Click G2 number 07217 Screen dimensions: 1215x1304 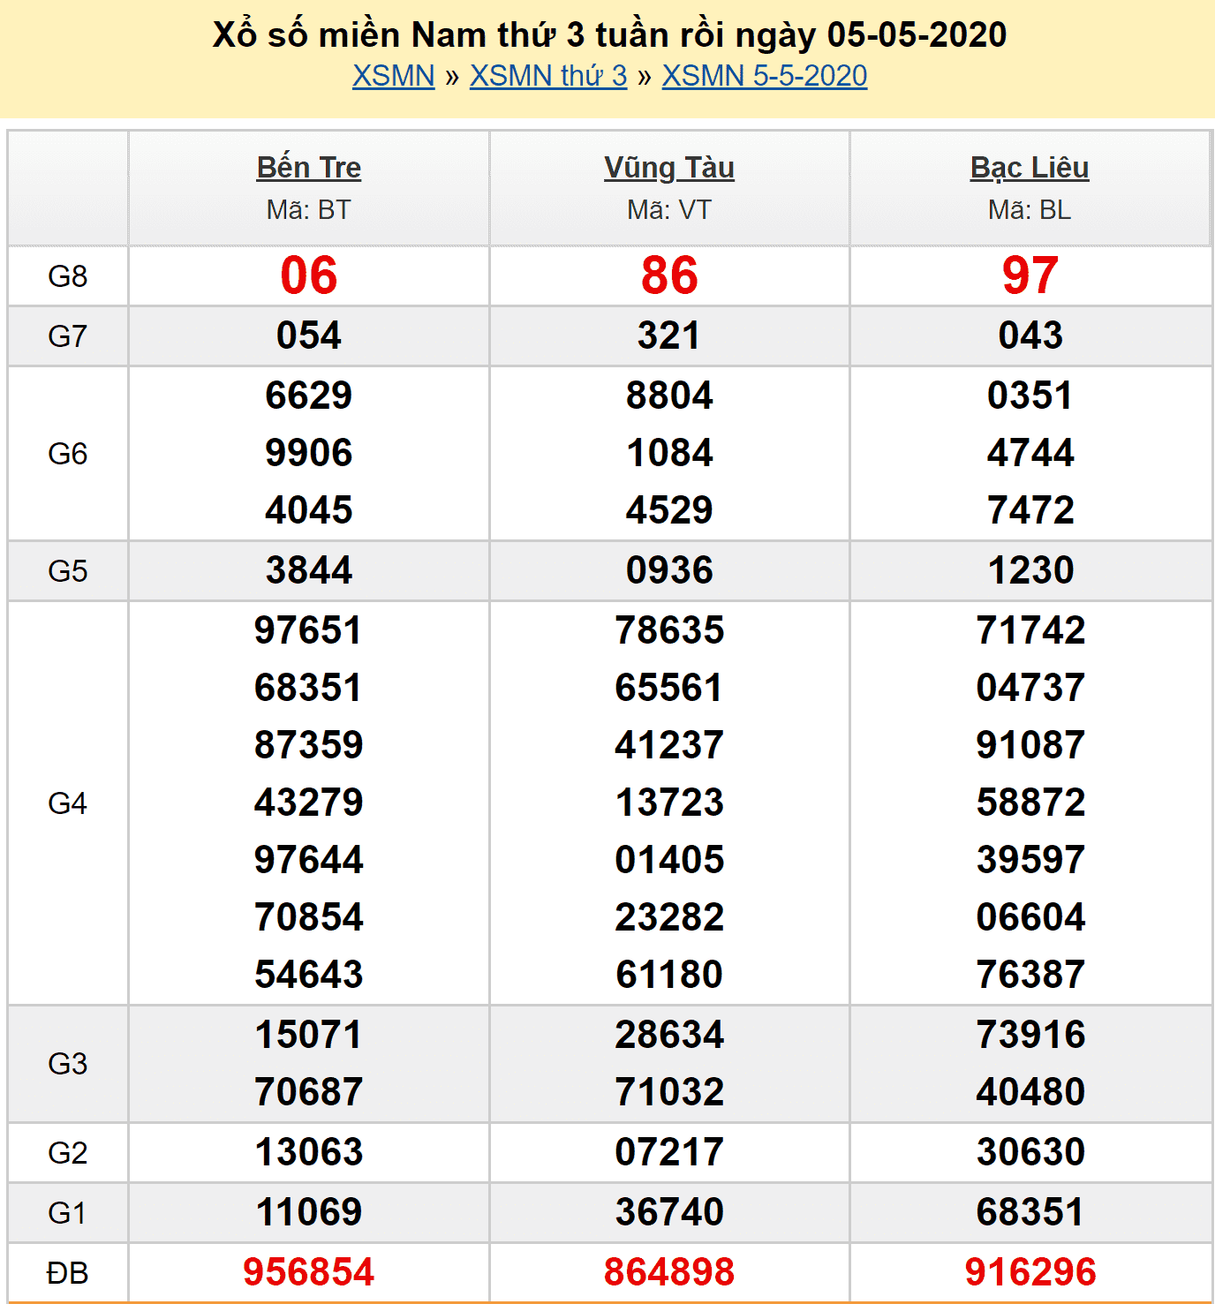tap(669, 1152)
